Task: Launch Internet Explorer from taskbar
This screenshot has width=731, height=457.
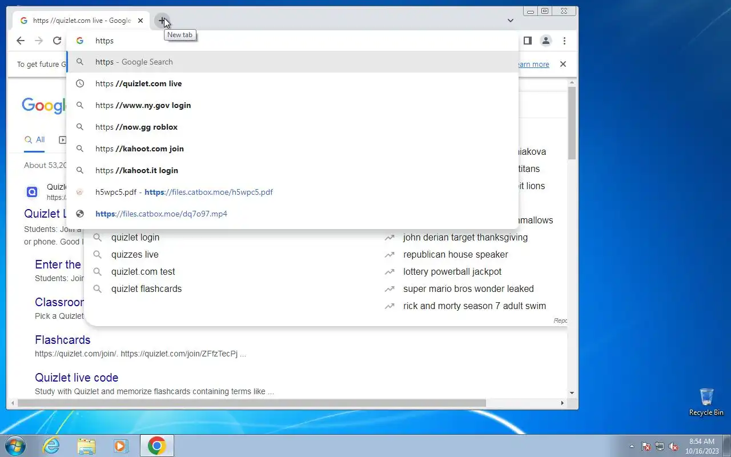Action: (x=51, y=446)
